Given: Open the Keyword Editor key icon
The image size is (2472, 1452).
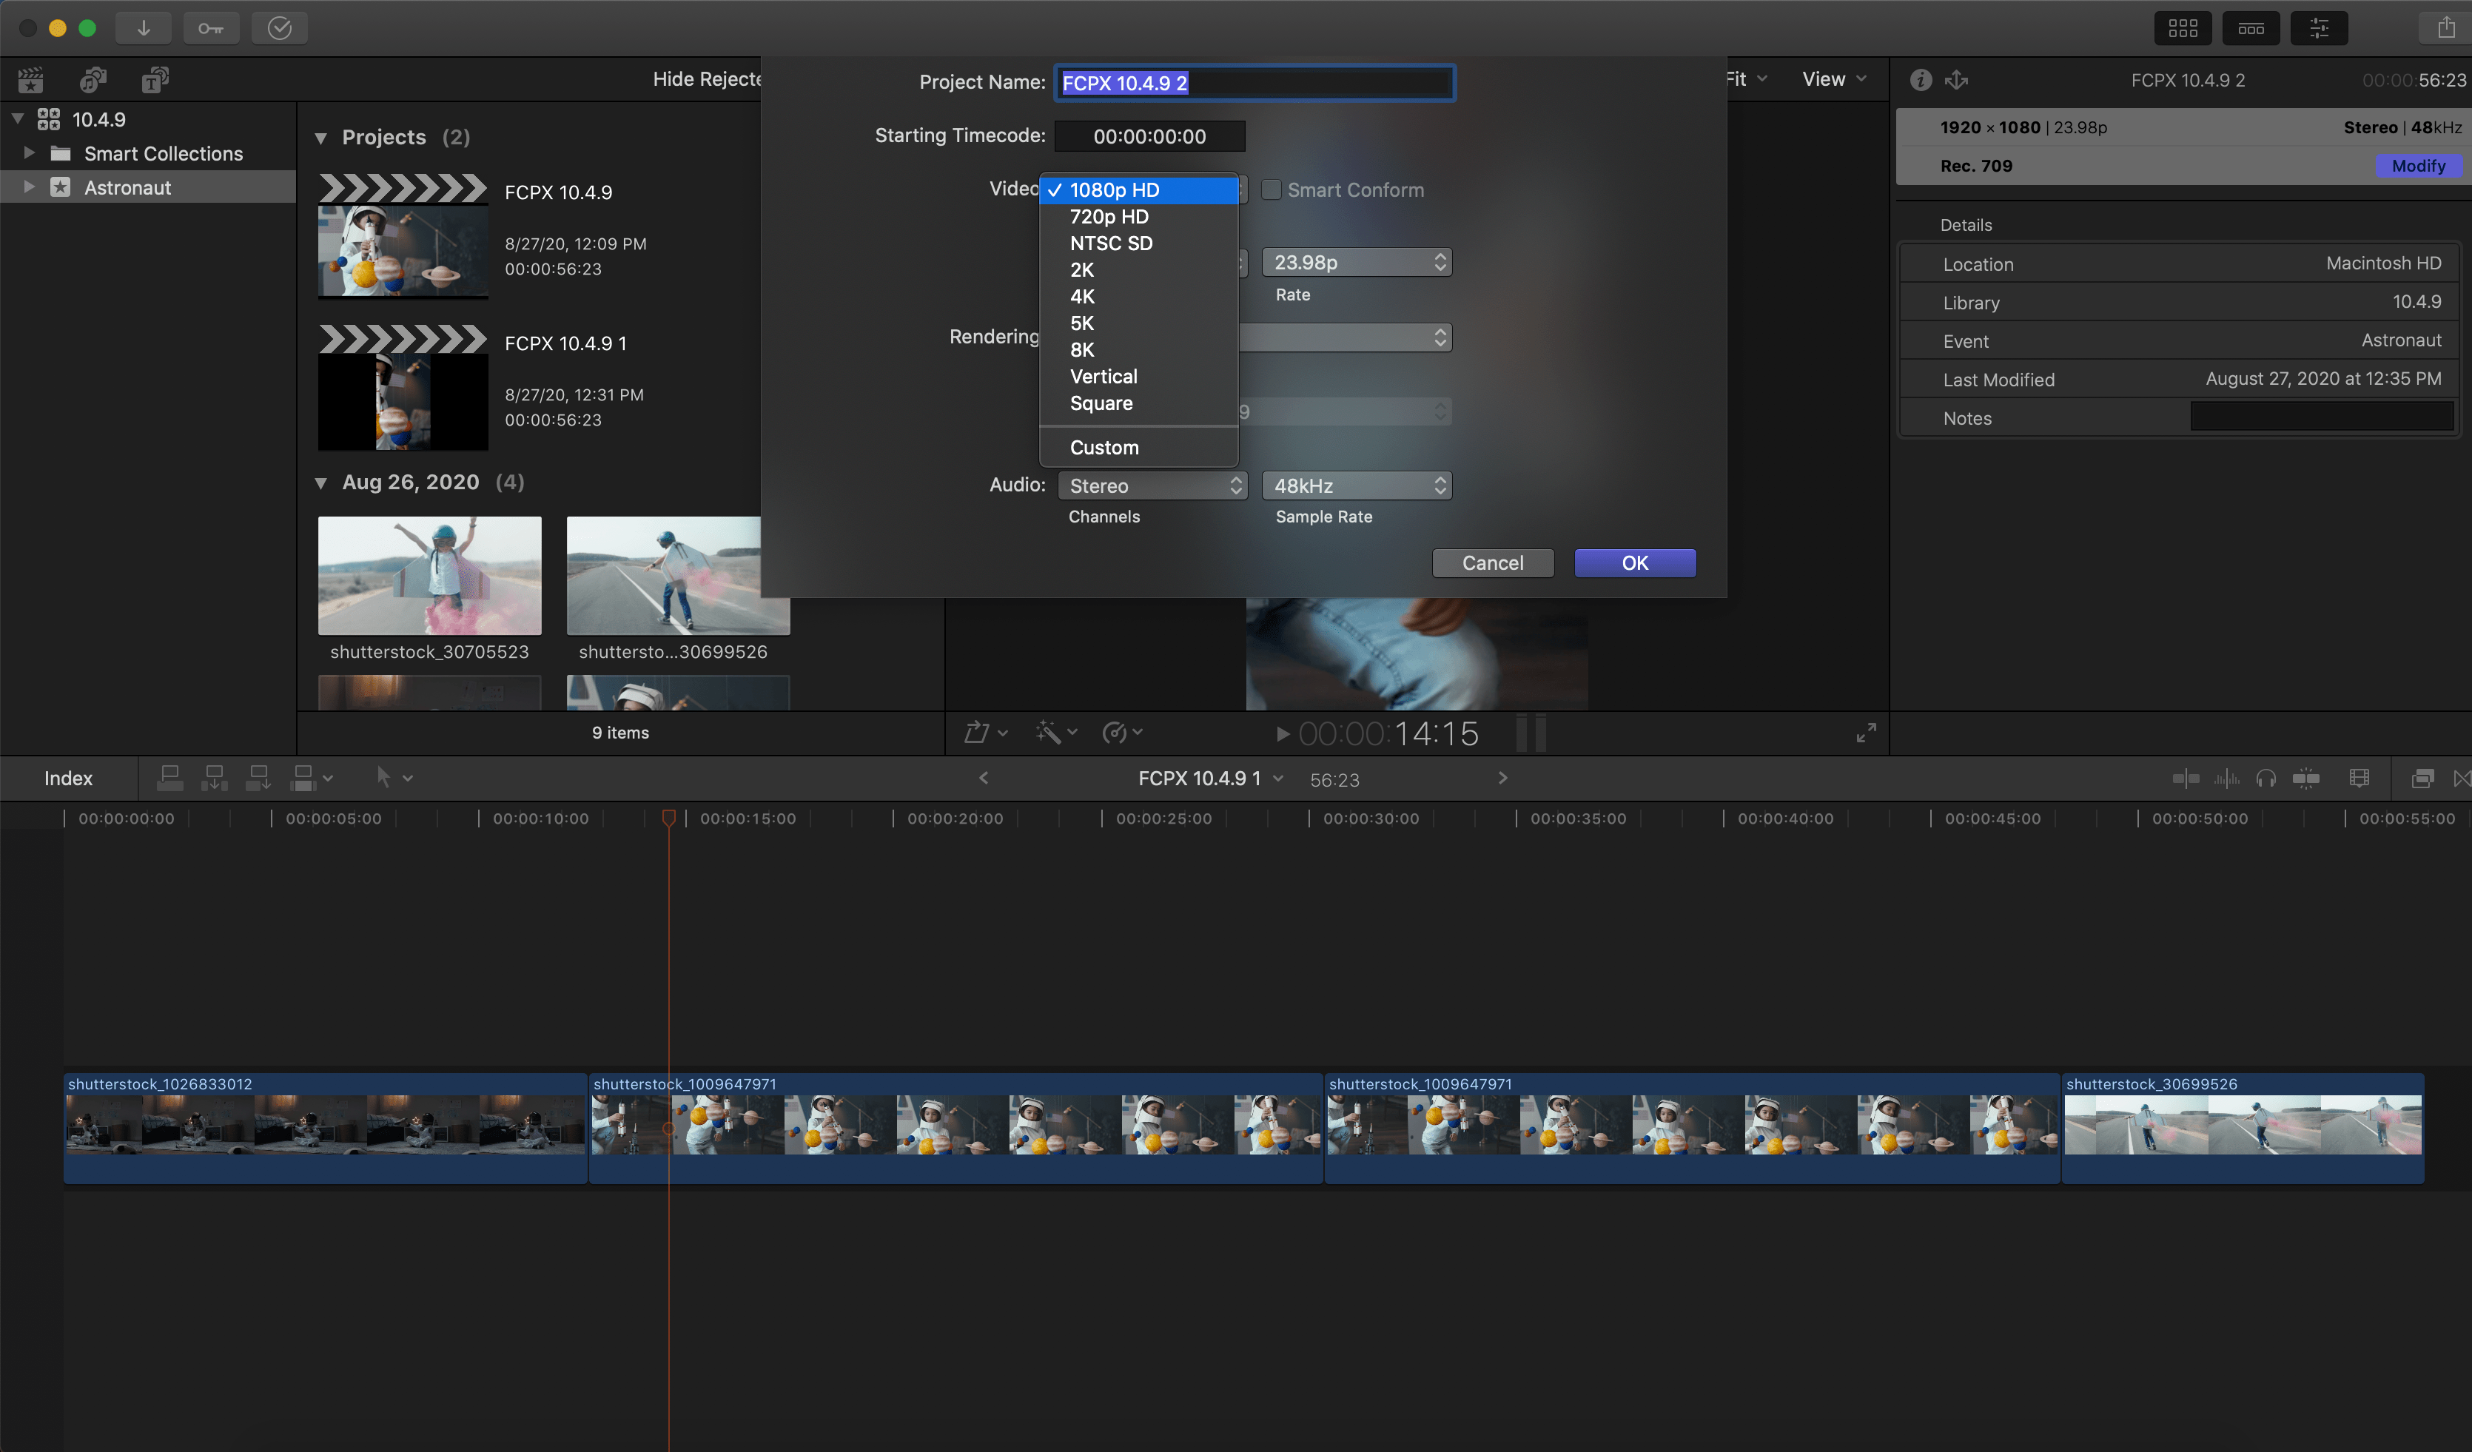Looking at the screenshot, I should click(212, 27).
